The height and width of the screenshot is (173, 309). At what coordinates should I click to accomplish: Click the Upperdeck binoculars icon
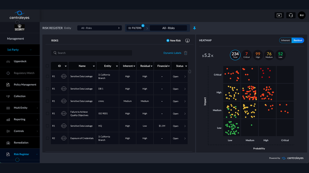(x=8, y=61)
